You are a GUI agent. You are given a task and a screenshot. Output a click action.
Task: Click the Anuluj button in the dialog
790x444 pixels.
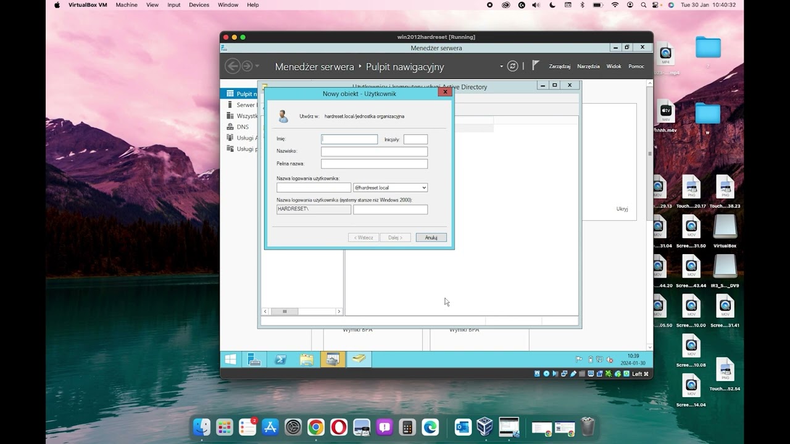[x=431, y=237]
